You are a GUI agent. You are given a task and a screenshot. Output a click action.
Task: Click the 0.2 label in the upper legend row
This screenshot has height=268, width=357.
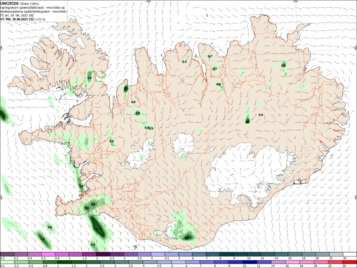pos(2,258)
